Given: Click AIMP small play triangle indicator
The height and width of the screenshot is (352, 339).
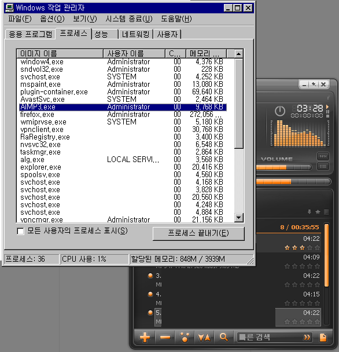Looking at the screenshot, I should [327, 107].
